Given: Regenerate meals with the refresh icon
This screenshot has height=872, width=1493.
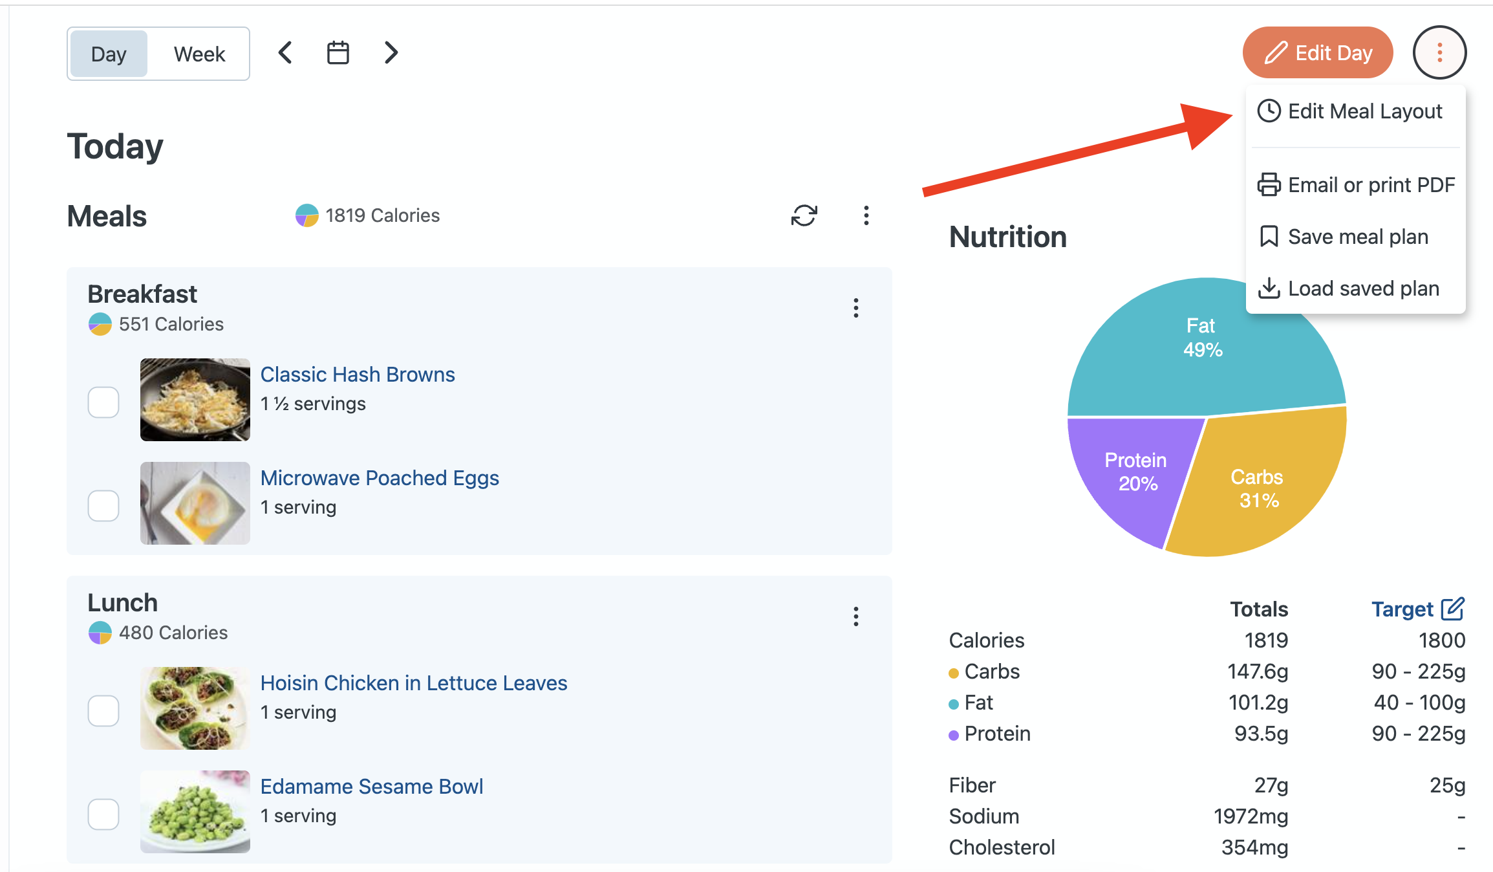Looking at the screenshot, I should coord(804,215).
